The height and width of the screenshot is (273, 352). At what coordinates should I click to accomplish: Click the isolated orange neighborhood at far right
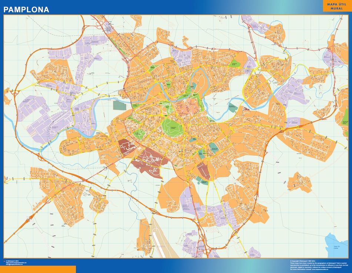[x=300, y=182]
